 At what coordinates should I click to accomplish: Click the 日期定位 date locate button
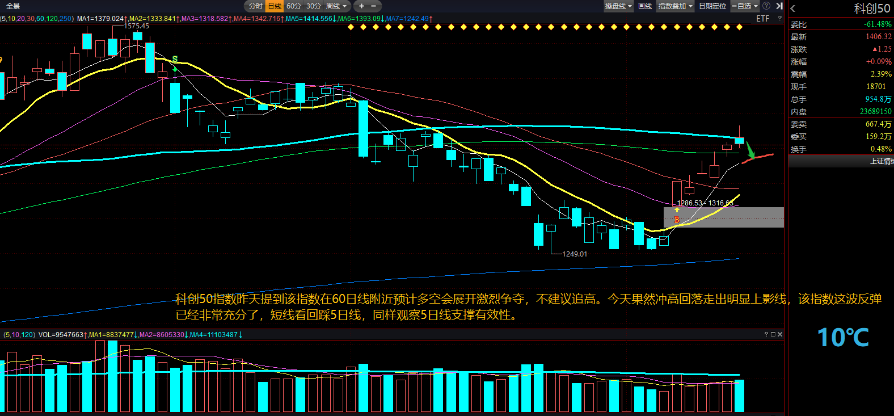tap(712, 6)
